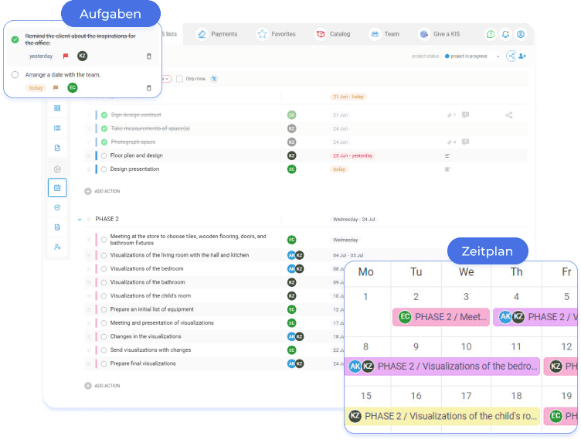581x440 pixels.
Task: Click the share project icon
Action: (x=511, y=56)
